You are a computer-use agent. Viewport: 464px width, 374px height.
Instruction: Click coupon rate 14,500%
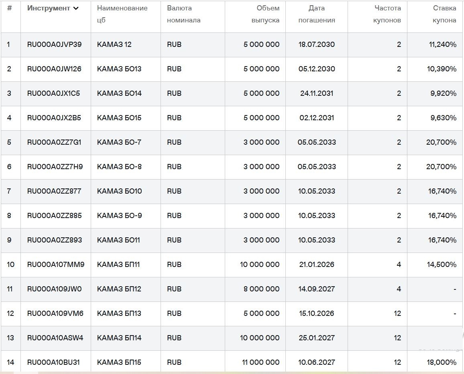coord(442,265)
